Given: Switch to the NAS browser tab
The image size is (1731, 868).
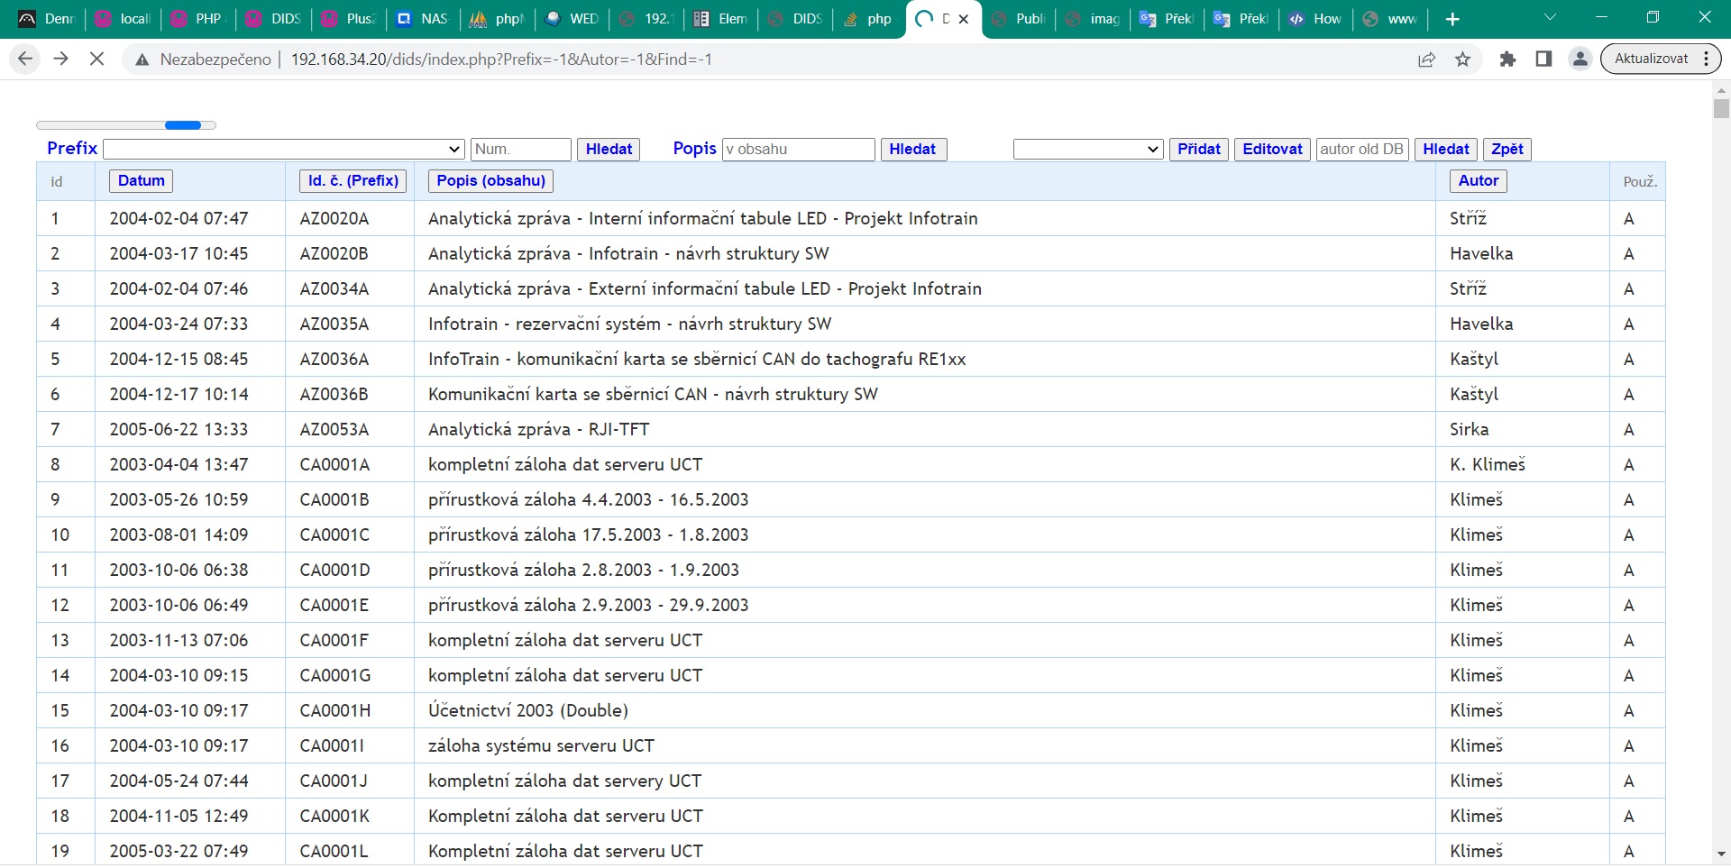Looking at the screenshot, I should click(423, 19).
